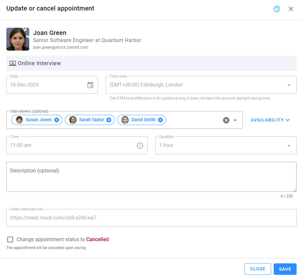Clear all interviewers using the X icon
The height and width of the screenshot is (278, 302).
(x=226, y=120)
